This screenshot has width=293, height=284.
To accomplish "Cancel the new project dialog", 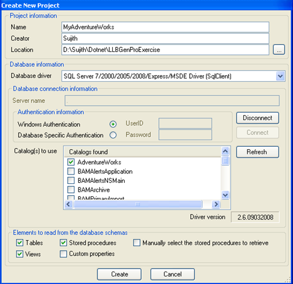I will 172,274.
